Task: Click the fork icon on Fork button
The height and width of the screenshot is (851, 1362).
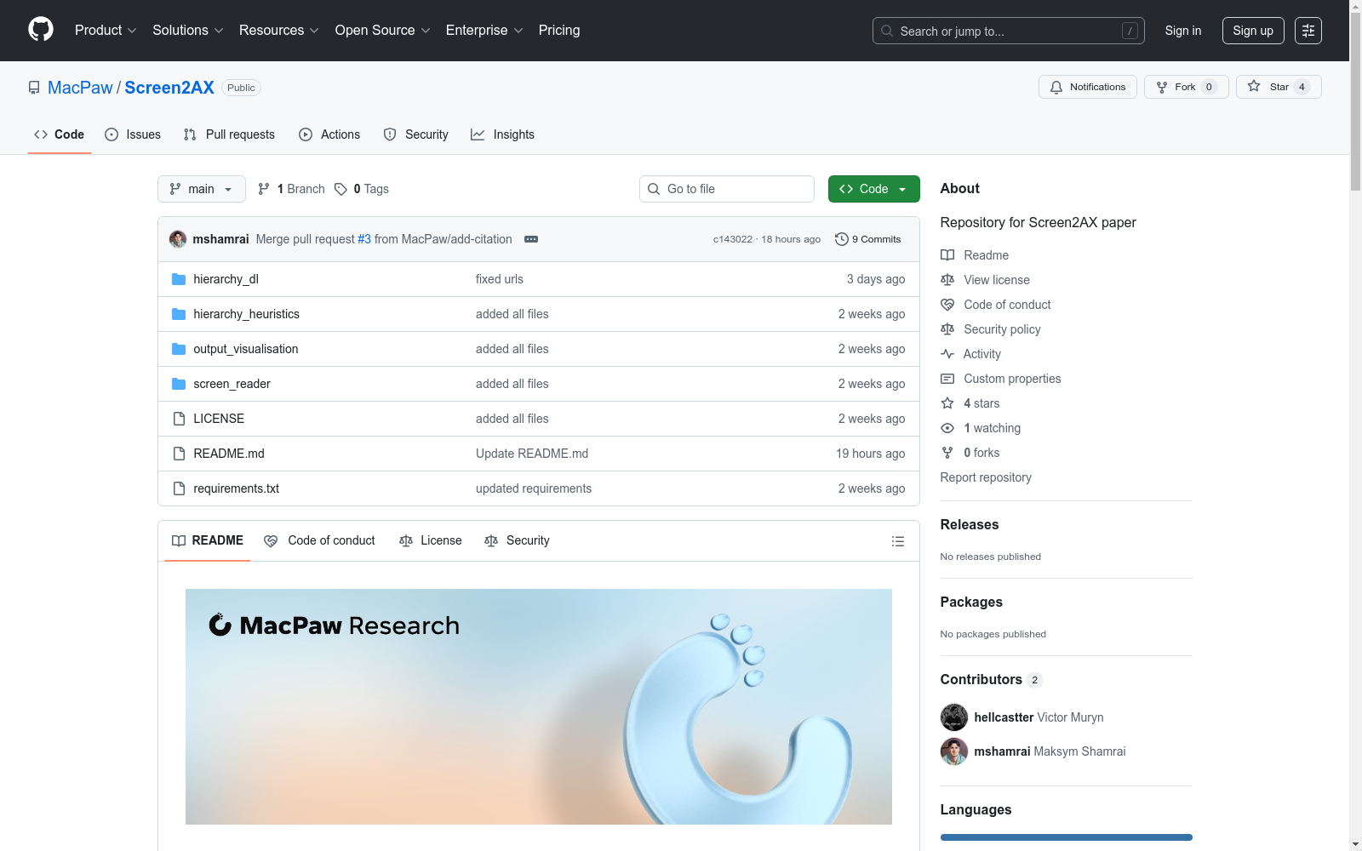Action: 1162,87
